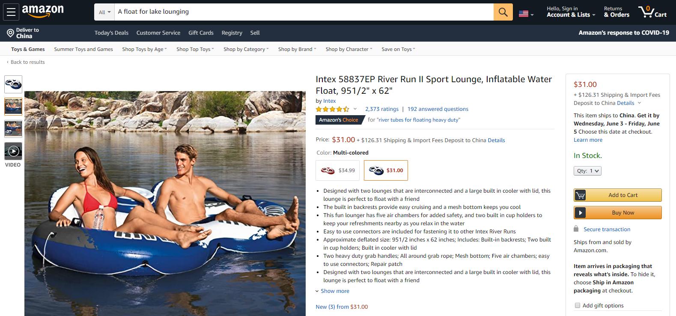Image resolution: width=676 pixels, height=316 pixels.
Task: Switch to the Toys & Games section
Action: tap(27, 49)
